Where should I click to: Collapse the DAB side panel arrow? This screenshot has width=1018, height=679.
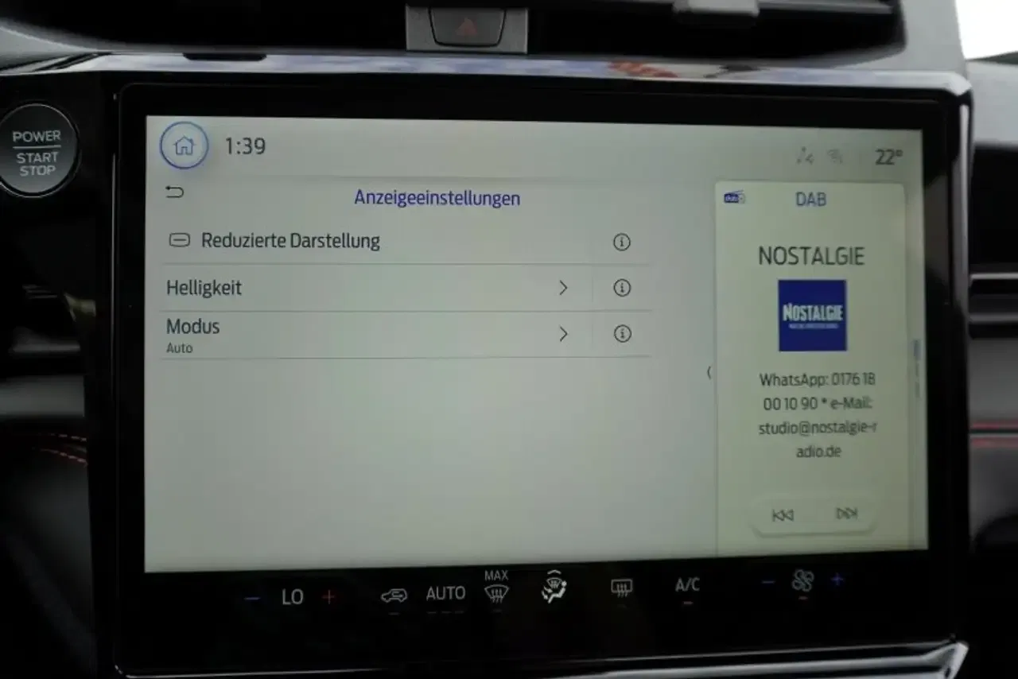pyautogui.click(x=709, y=372)
